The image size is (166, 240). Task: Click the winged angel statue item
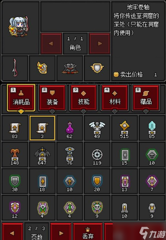[97, 128]
